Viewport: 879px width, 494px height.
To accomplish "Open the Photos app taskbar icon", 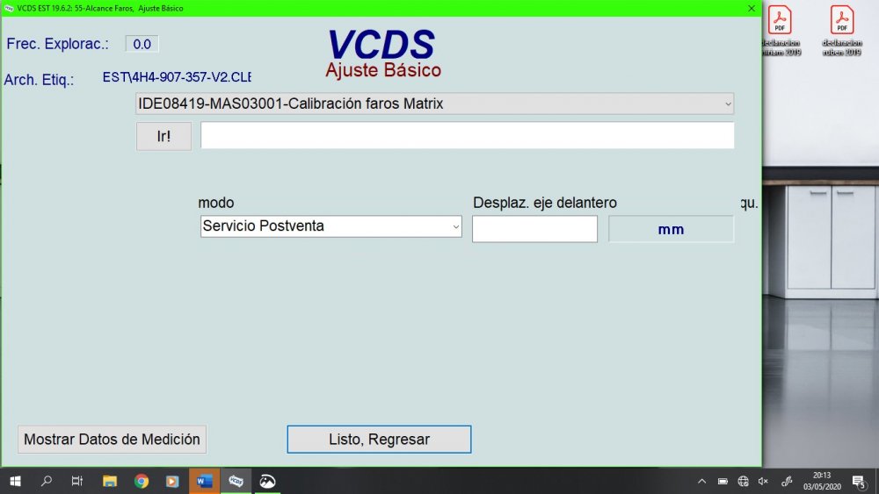I will (x=267, y=481).
